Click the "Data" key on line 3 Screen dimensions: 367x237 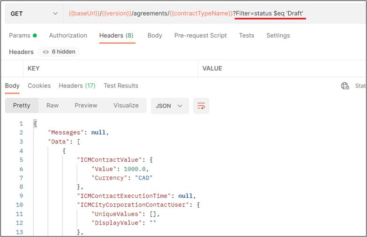point(59,142)
